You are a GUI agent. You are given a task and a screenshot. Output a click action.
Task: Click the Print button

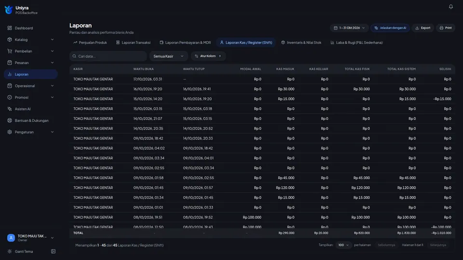(x=446, y=28)
